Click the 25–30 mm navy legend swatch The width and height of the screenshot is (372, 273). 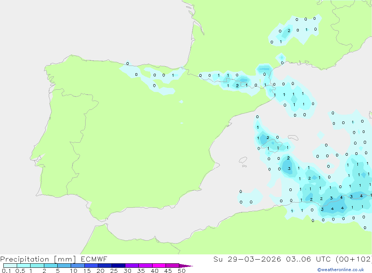118,266
